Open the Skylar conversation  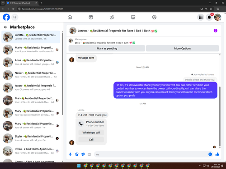point(31,138)
